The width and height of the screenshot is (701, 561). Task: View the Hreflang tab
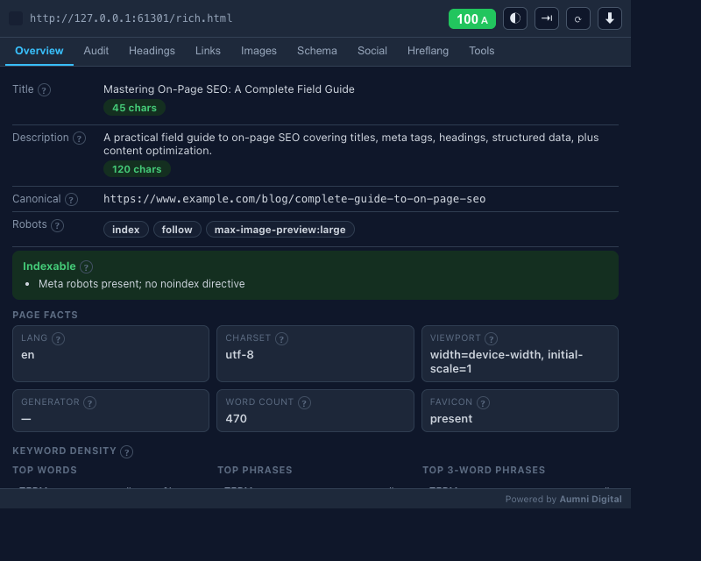(x=428, y=51)
